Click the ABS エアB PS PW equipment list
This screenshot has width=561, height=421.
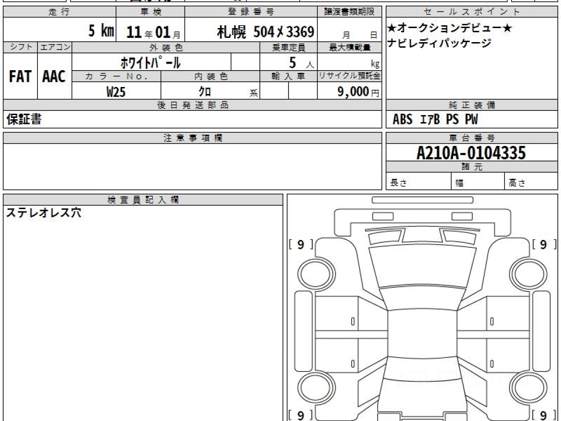pos(435,120)
